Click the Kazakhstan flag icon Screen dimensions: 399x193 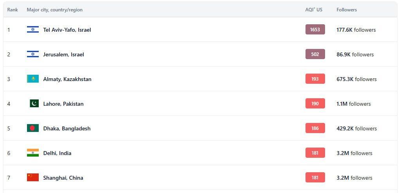(x=33, y=79)
